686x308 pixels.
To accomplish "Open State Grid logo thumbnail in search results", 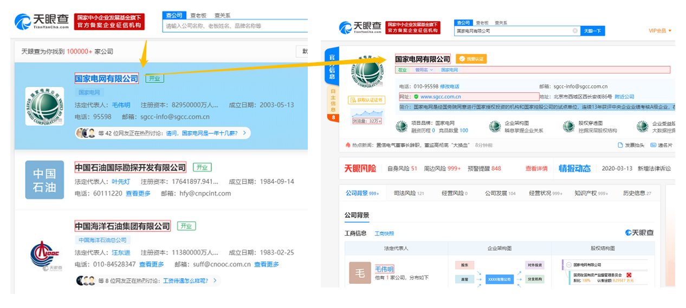I will point(44,106).
